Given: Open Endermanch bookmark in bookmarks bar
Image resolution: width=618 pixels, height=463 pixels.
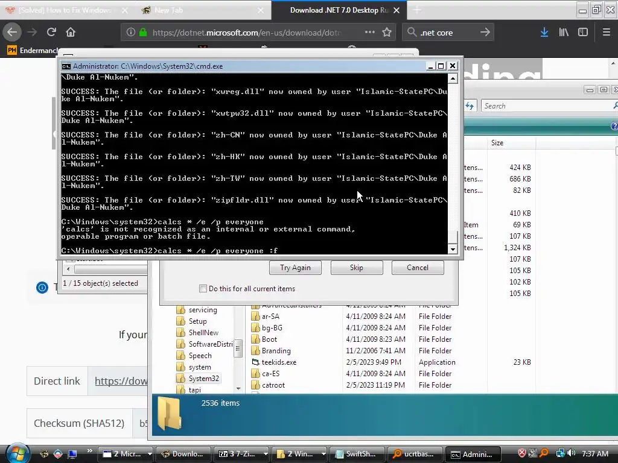Looking at the screenshot, I should 33,51.
